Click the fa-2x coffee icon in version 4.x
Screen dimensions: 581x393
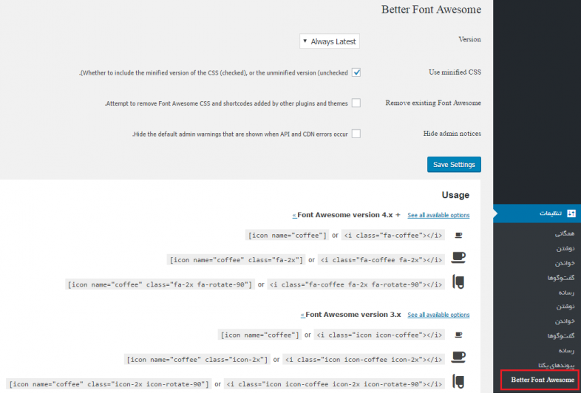(x=458, y=259)
